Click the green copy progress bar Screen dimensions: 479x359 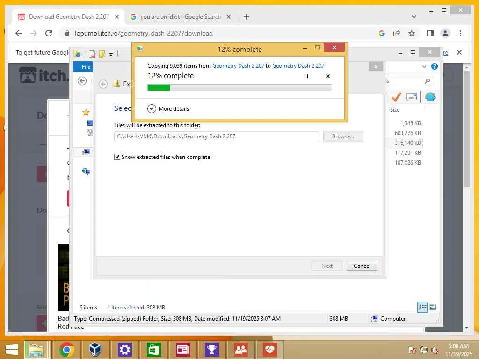pyautogui.click(x=239, y=88)
